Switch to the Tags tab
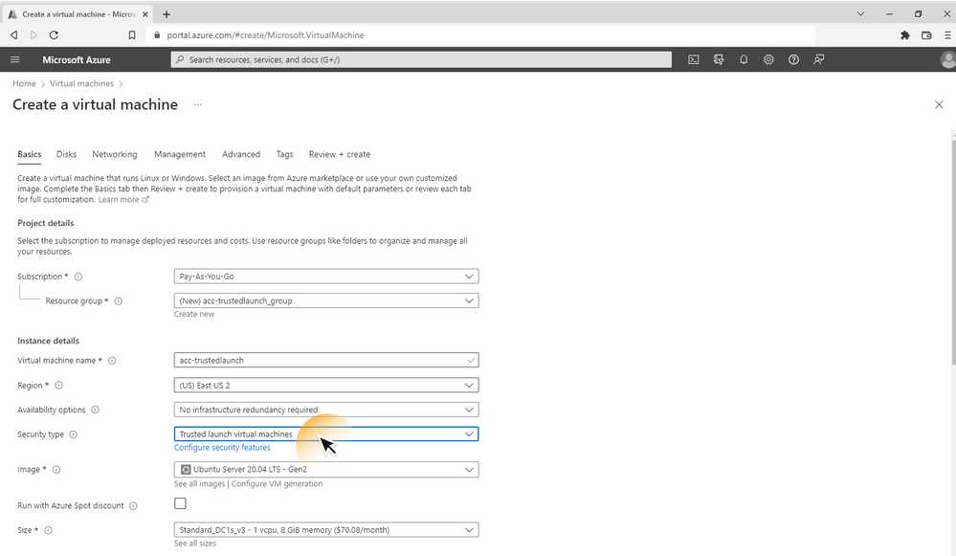Image resolution: width=956 pixels, height=556 pixels. (285, 154)
